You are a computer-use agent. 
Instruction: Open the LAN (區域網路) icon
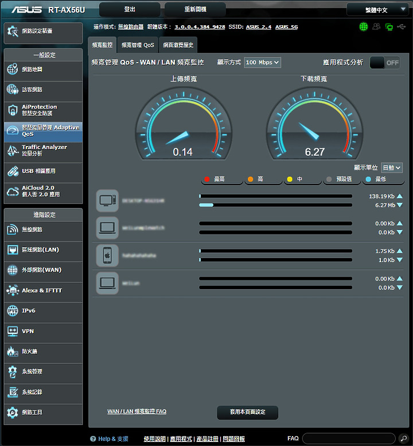13,250
